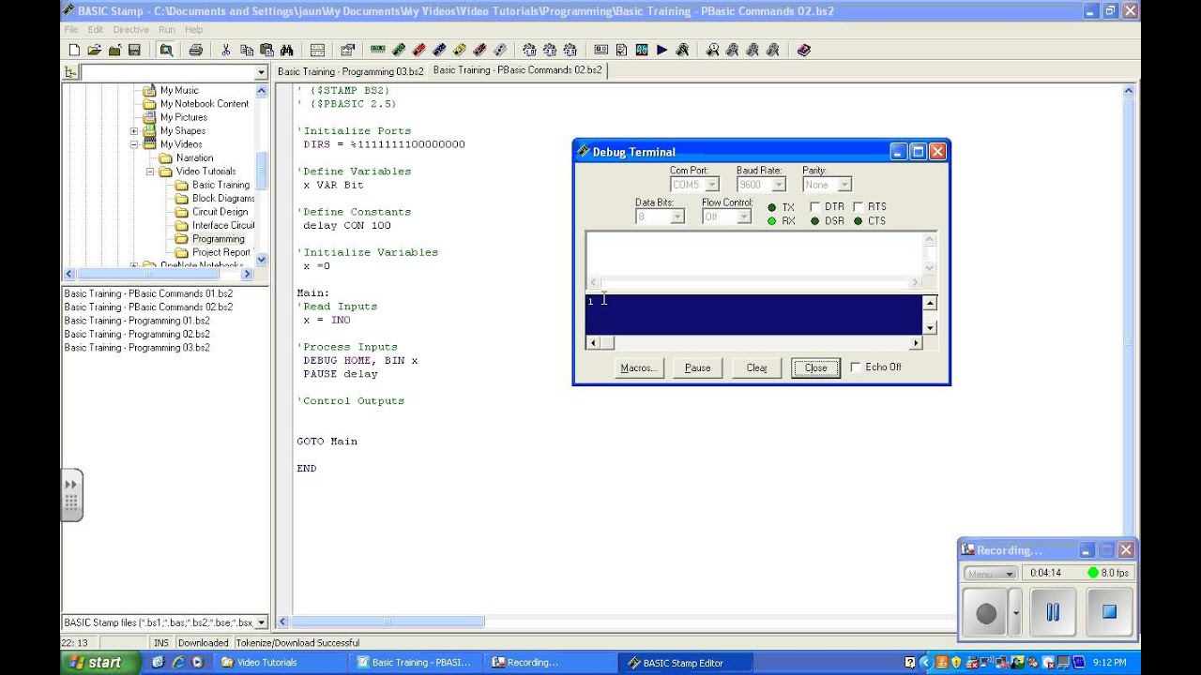
Task: Click the Macros button
Action: tap(639, 367)
